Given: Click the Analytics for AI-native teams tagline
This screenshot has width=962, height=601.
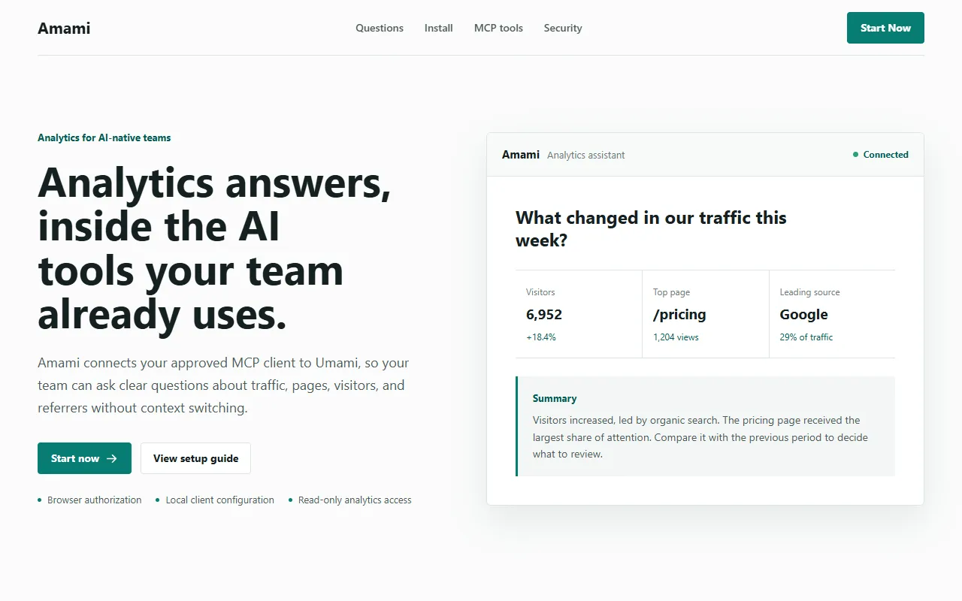Looking at the screenshot, I should [104, 137].
